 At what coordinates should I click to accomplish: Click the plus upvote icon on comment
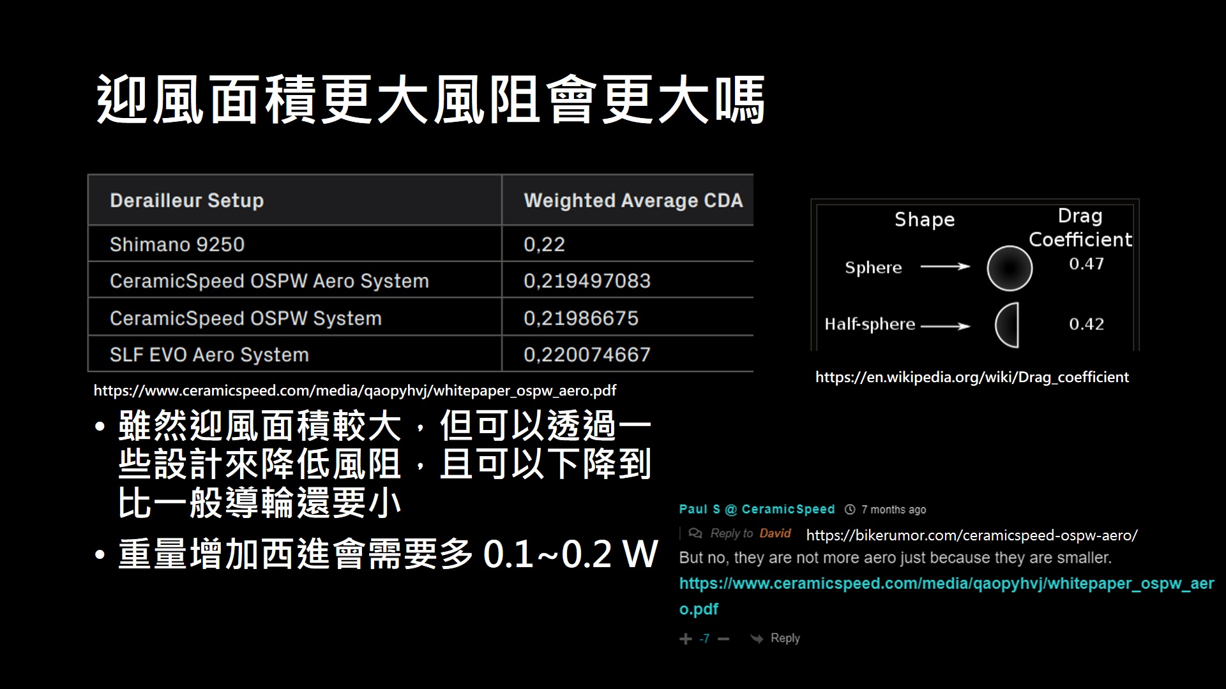(x=686, y=639)
